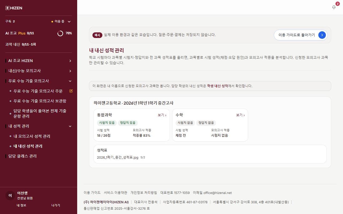Open the 학생 내신 성적 link
Image resolution: width=343 pixels, height=214 pixels.
(218, 86)
